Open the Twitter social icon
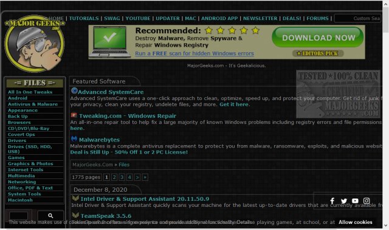The height and width of the screenshot is (230, 389). point(343,201)
